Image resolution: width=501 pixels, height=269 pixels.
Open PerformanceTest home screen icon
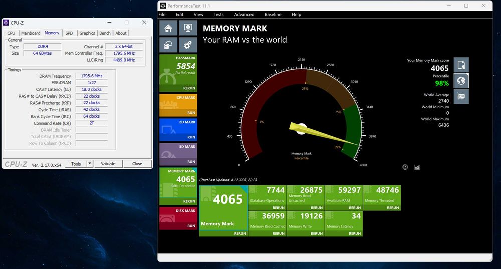click(x=168, y=28)
